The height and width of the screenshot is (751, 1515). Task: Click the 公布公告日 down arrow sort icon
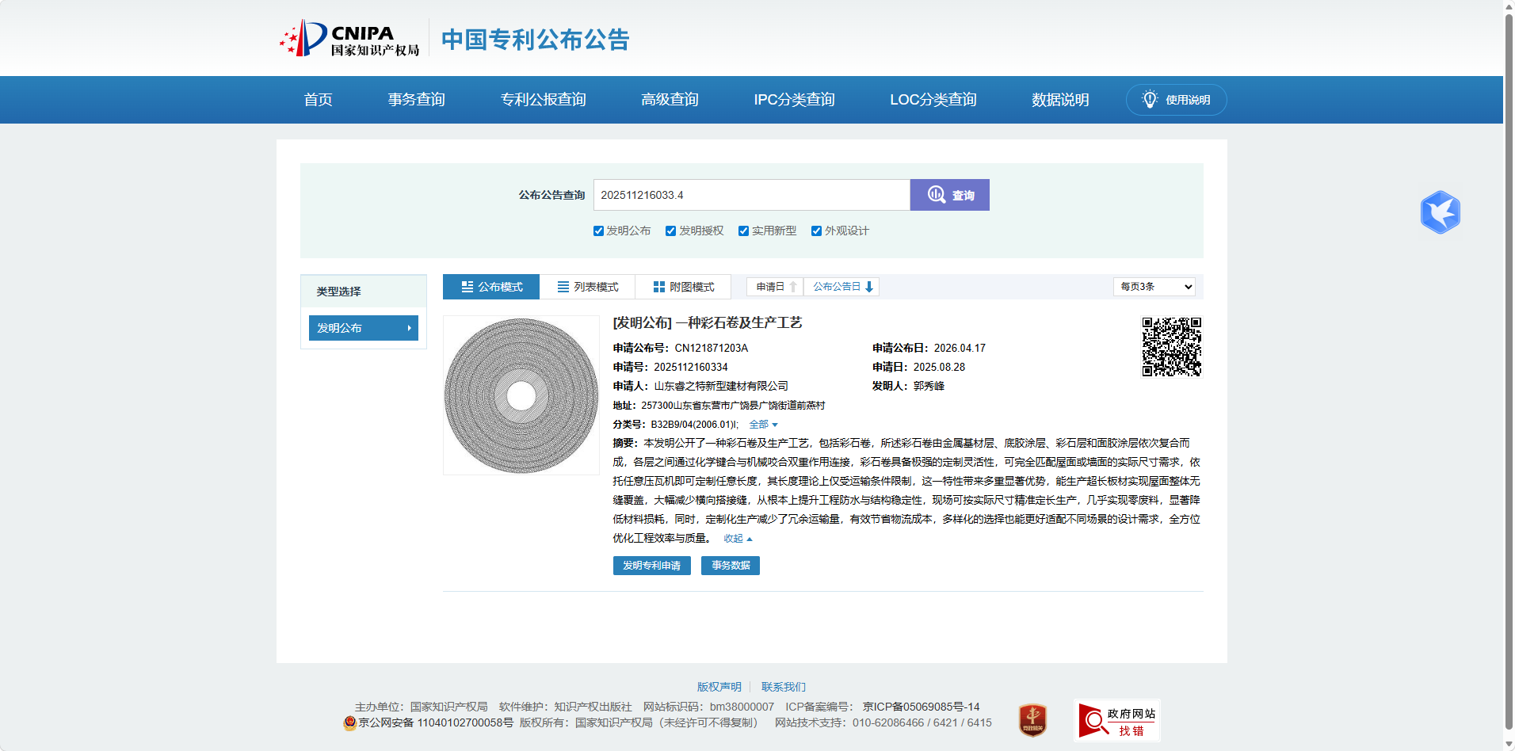pos(869,287)
